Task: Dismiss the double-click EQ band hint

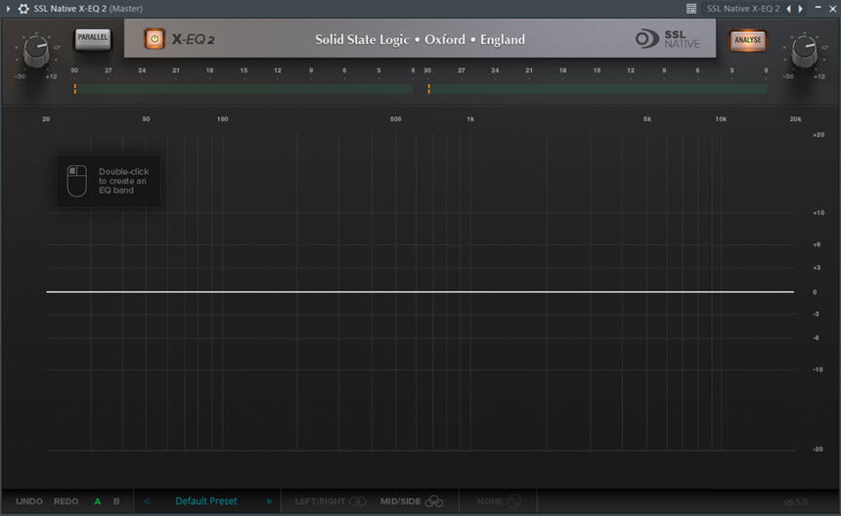Action: click(x=109, y=181)
